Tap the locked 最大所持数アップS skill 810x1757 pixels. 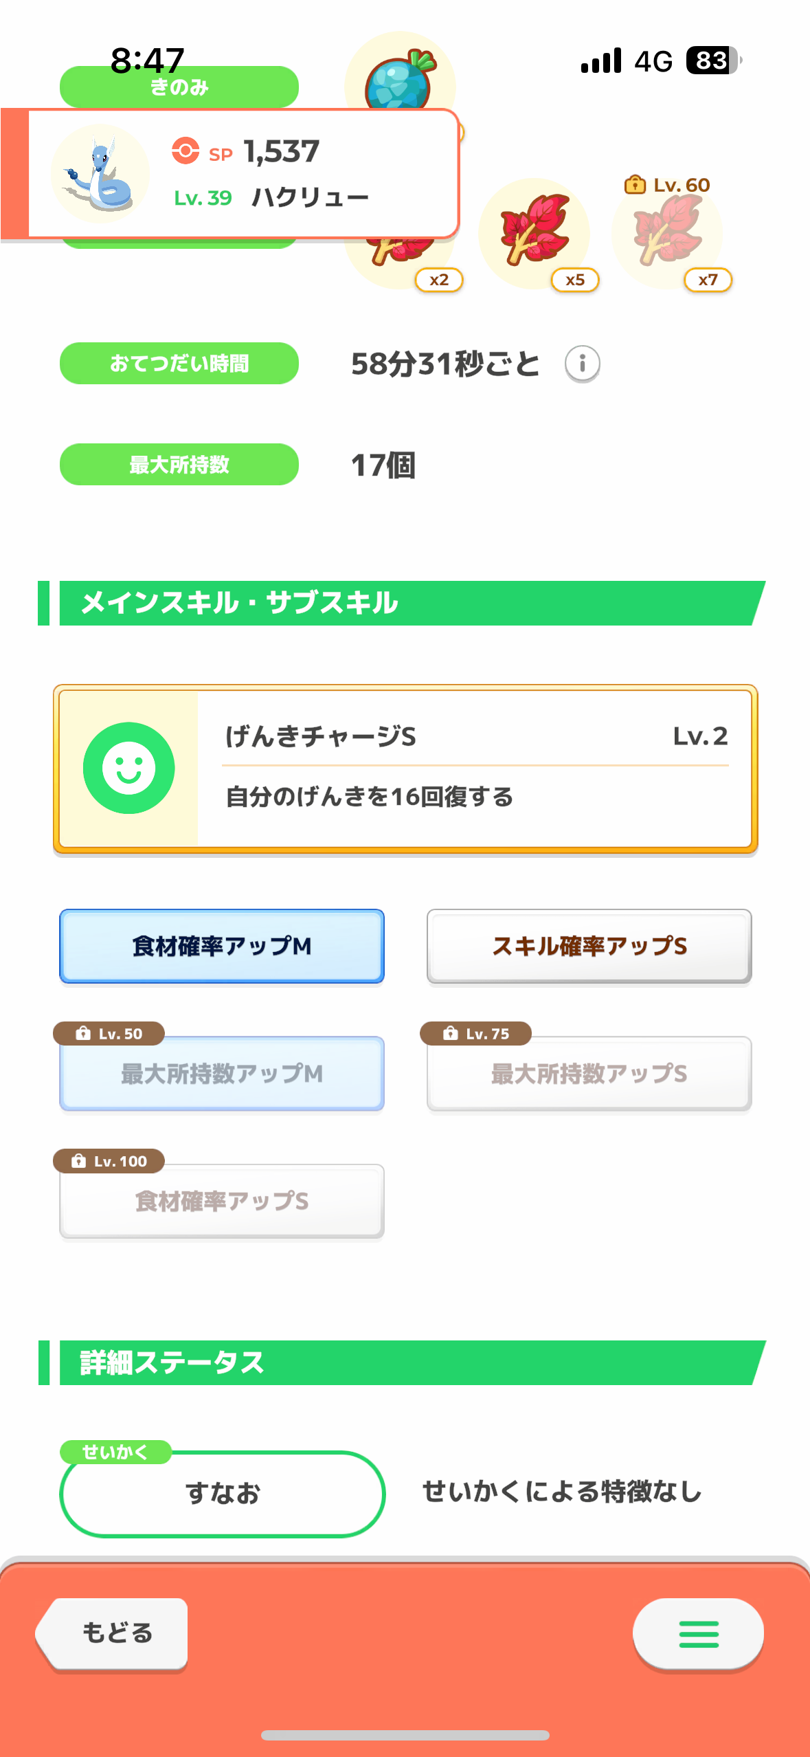pos(589,1073)
